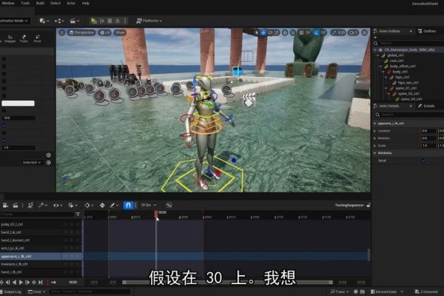Click the Show viewport button
The image size is (444, 296).
tap(120, 33)
